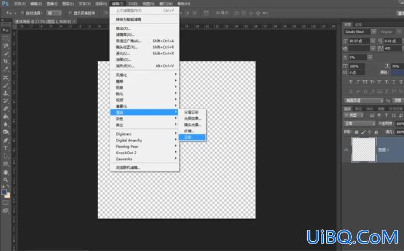This screenshot has height=251, width=404.
Task: Open Digital Anarchy plugin submenu
Action: click(x=144, y=140)
